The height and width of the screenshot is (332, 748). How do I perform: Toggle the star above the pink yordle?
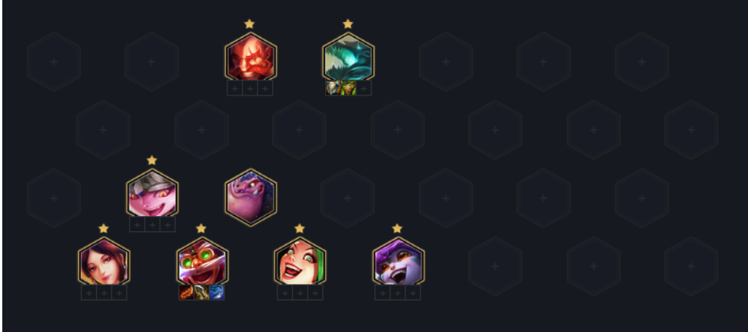[x=152, y=160]
